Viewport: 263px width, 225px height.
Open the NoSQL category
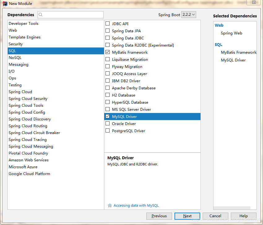pos(56,57)
